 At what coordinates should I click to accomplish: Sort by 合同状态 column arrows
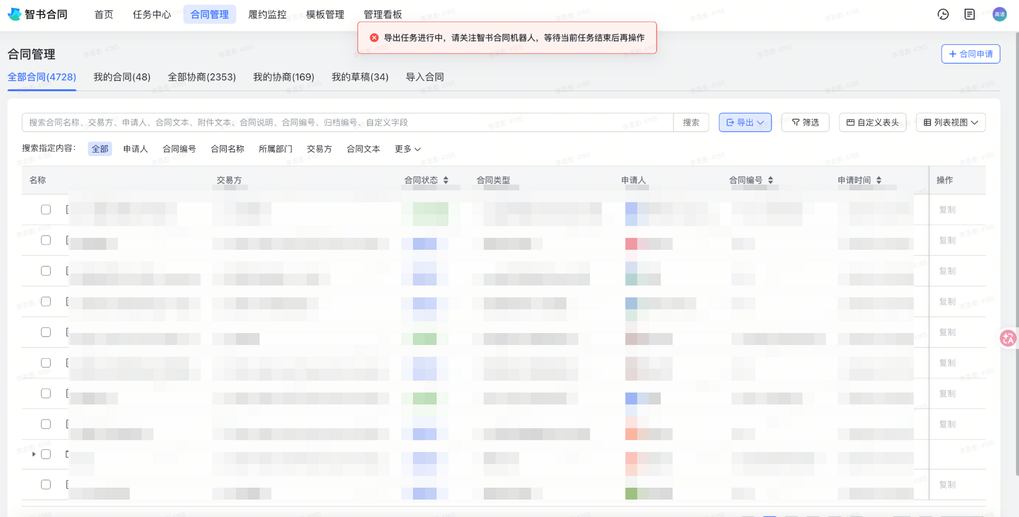click(x=446, y=180)
